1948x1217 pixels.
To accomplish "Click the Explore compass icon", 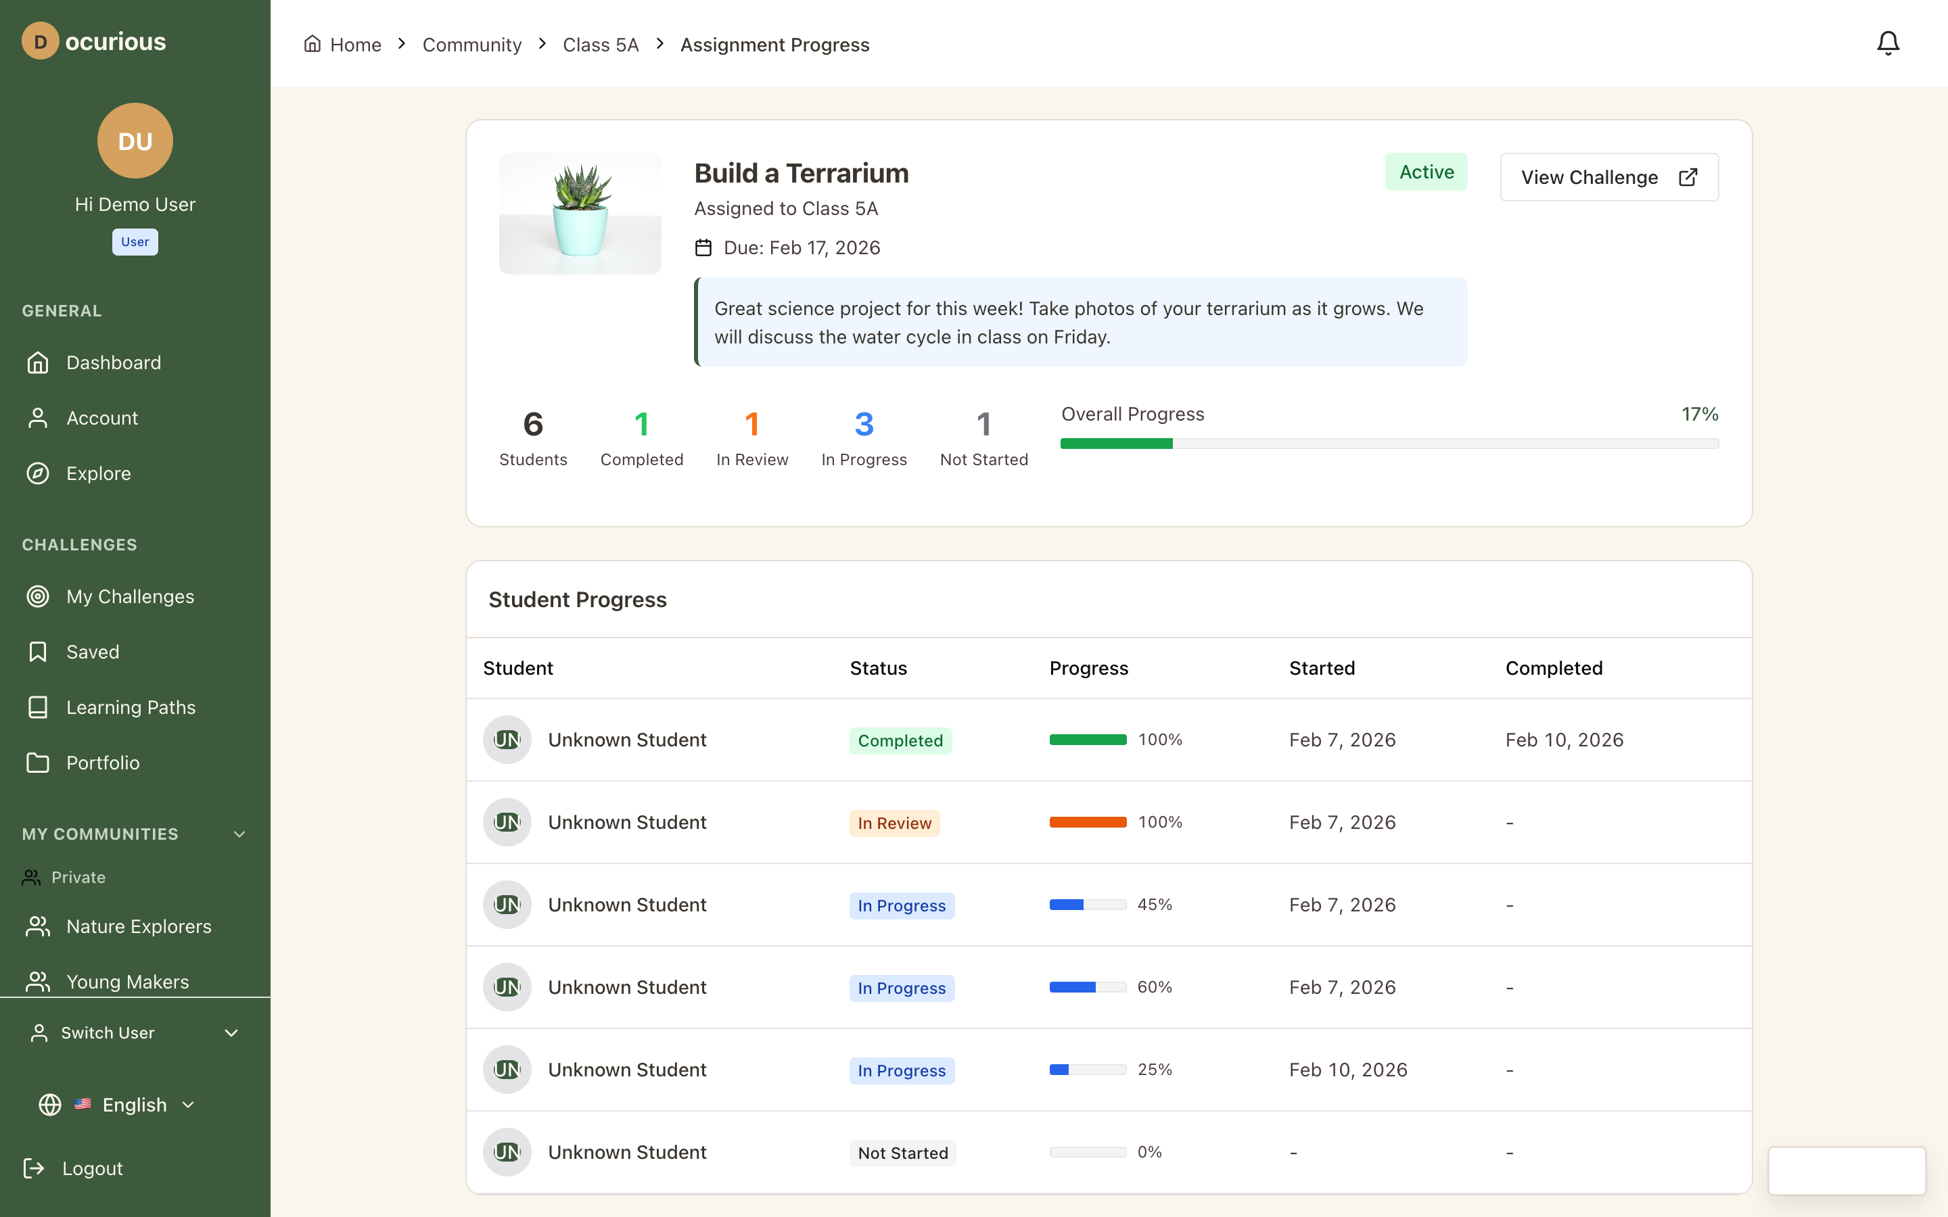I will click(38, 473).
